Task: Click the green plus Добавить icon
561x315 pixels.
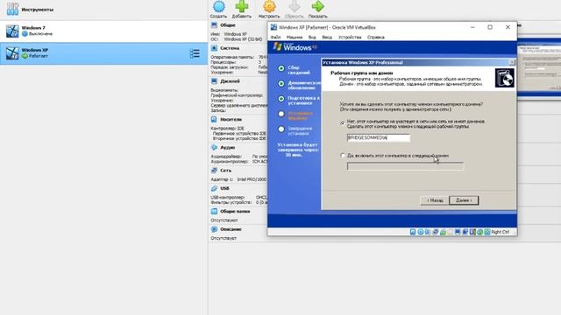Action: pyautogui.click(x=242, y=6)
